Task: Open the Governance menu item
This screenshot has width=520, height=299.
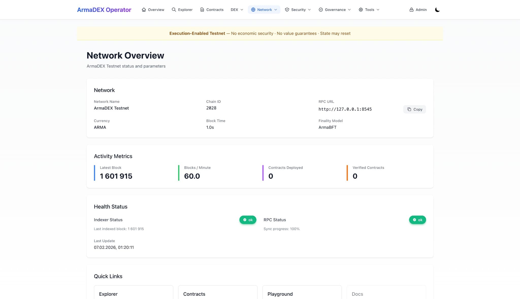Action: [335, 10]
